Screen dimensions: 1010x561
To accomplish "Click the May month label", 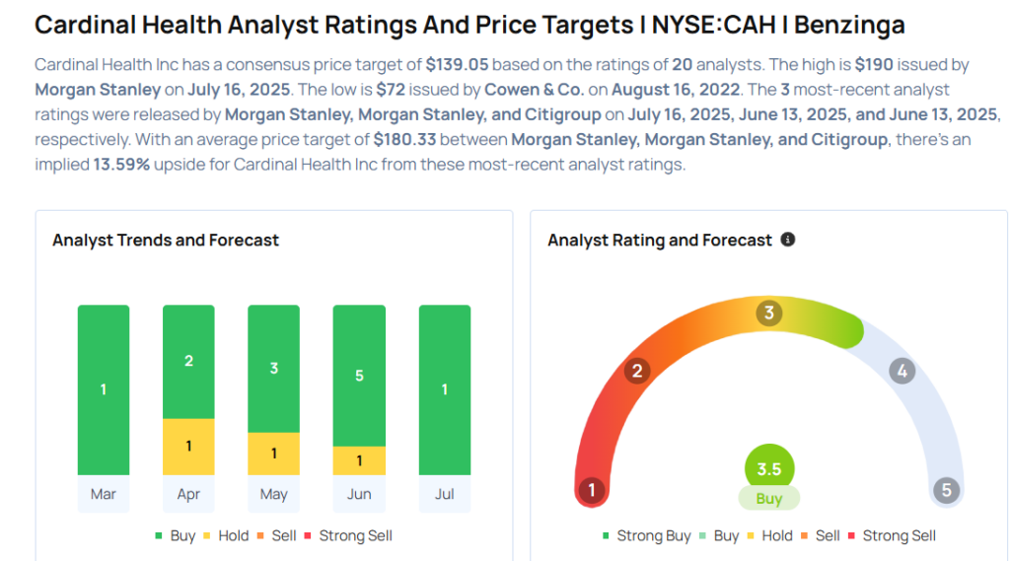I will (x=273, y=494).
